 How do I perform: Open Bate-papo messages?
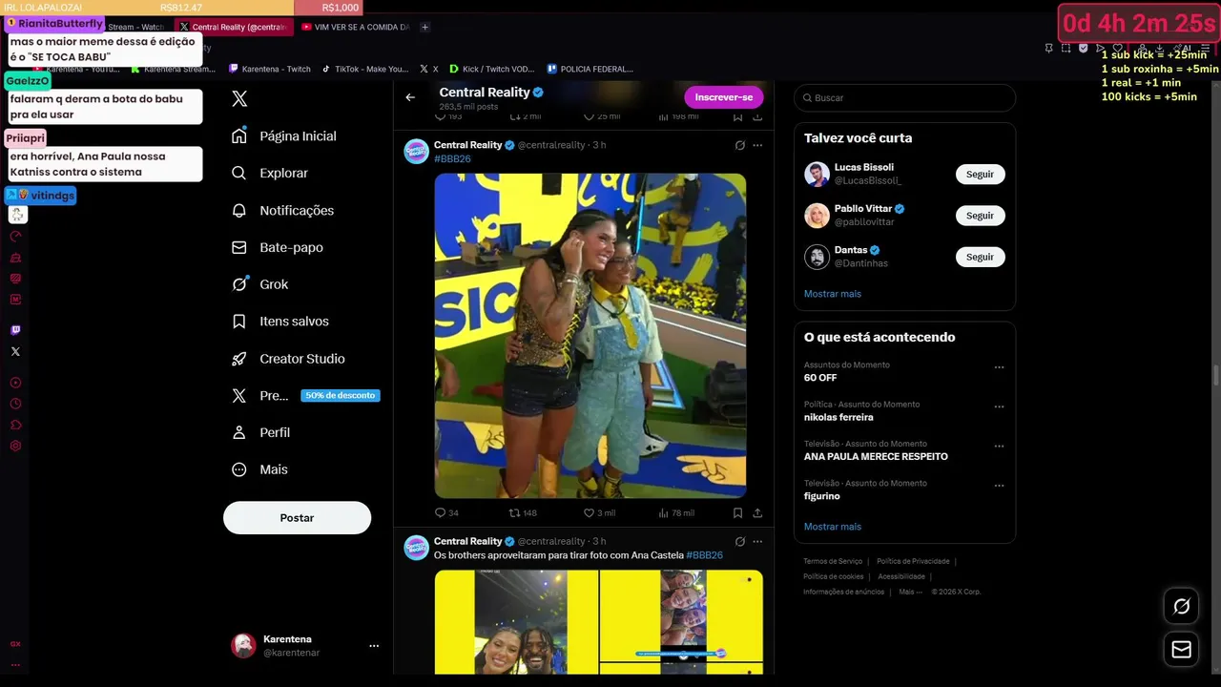(x=278, y=247)
